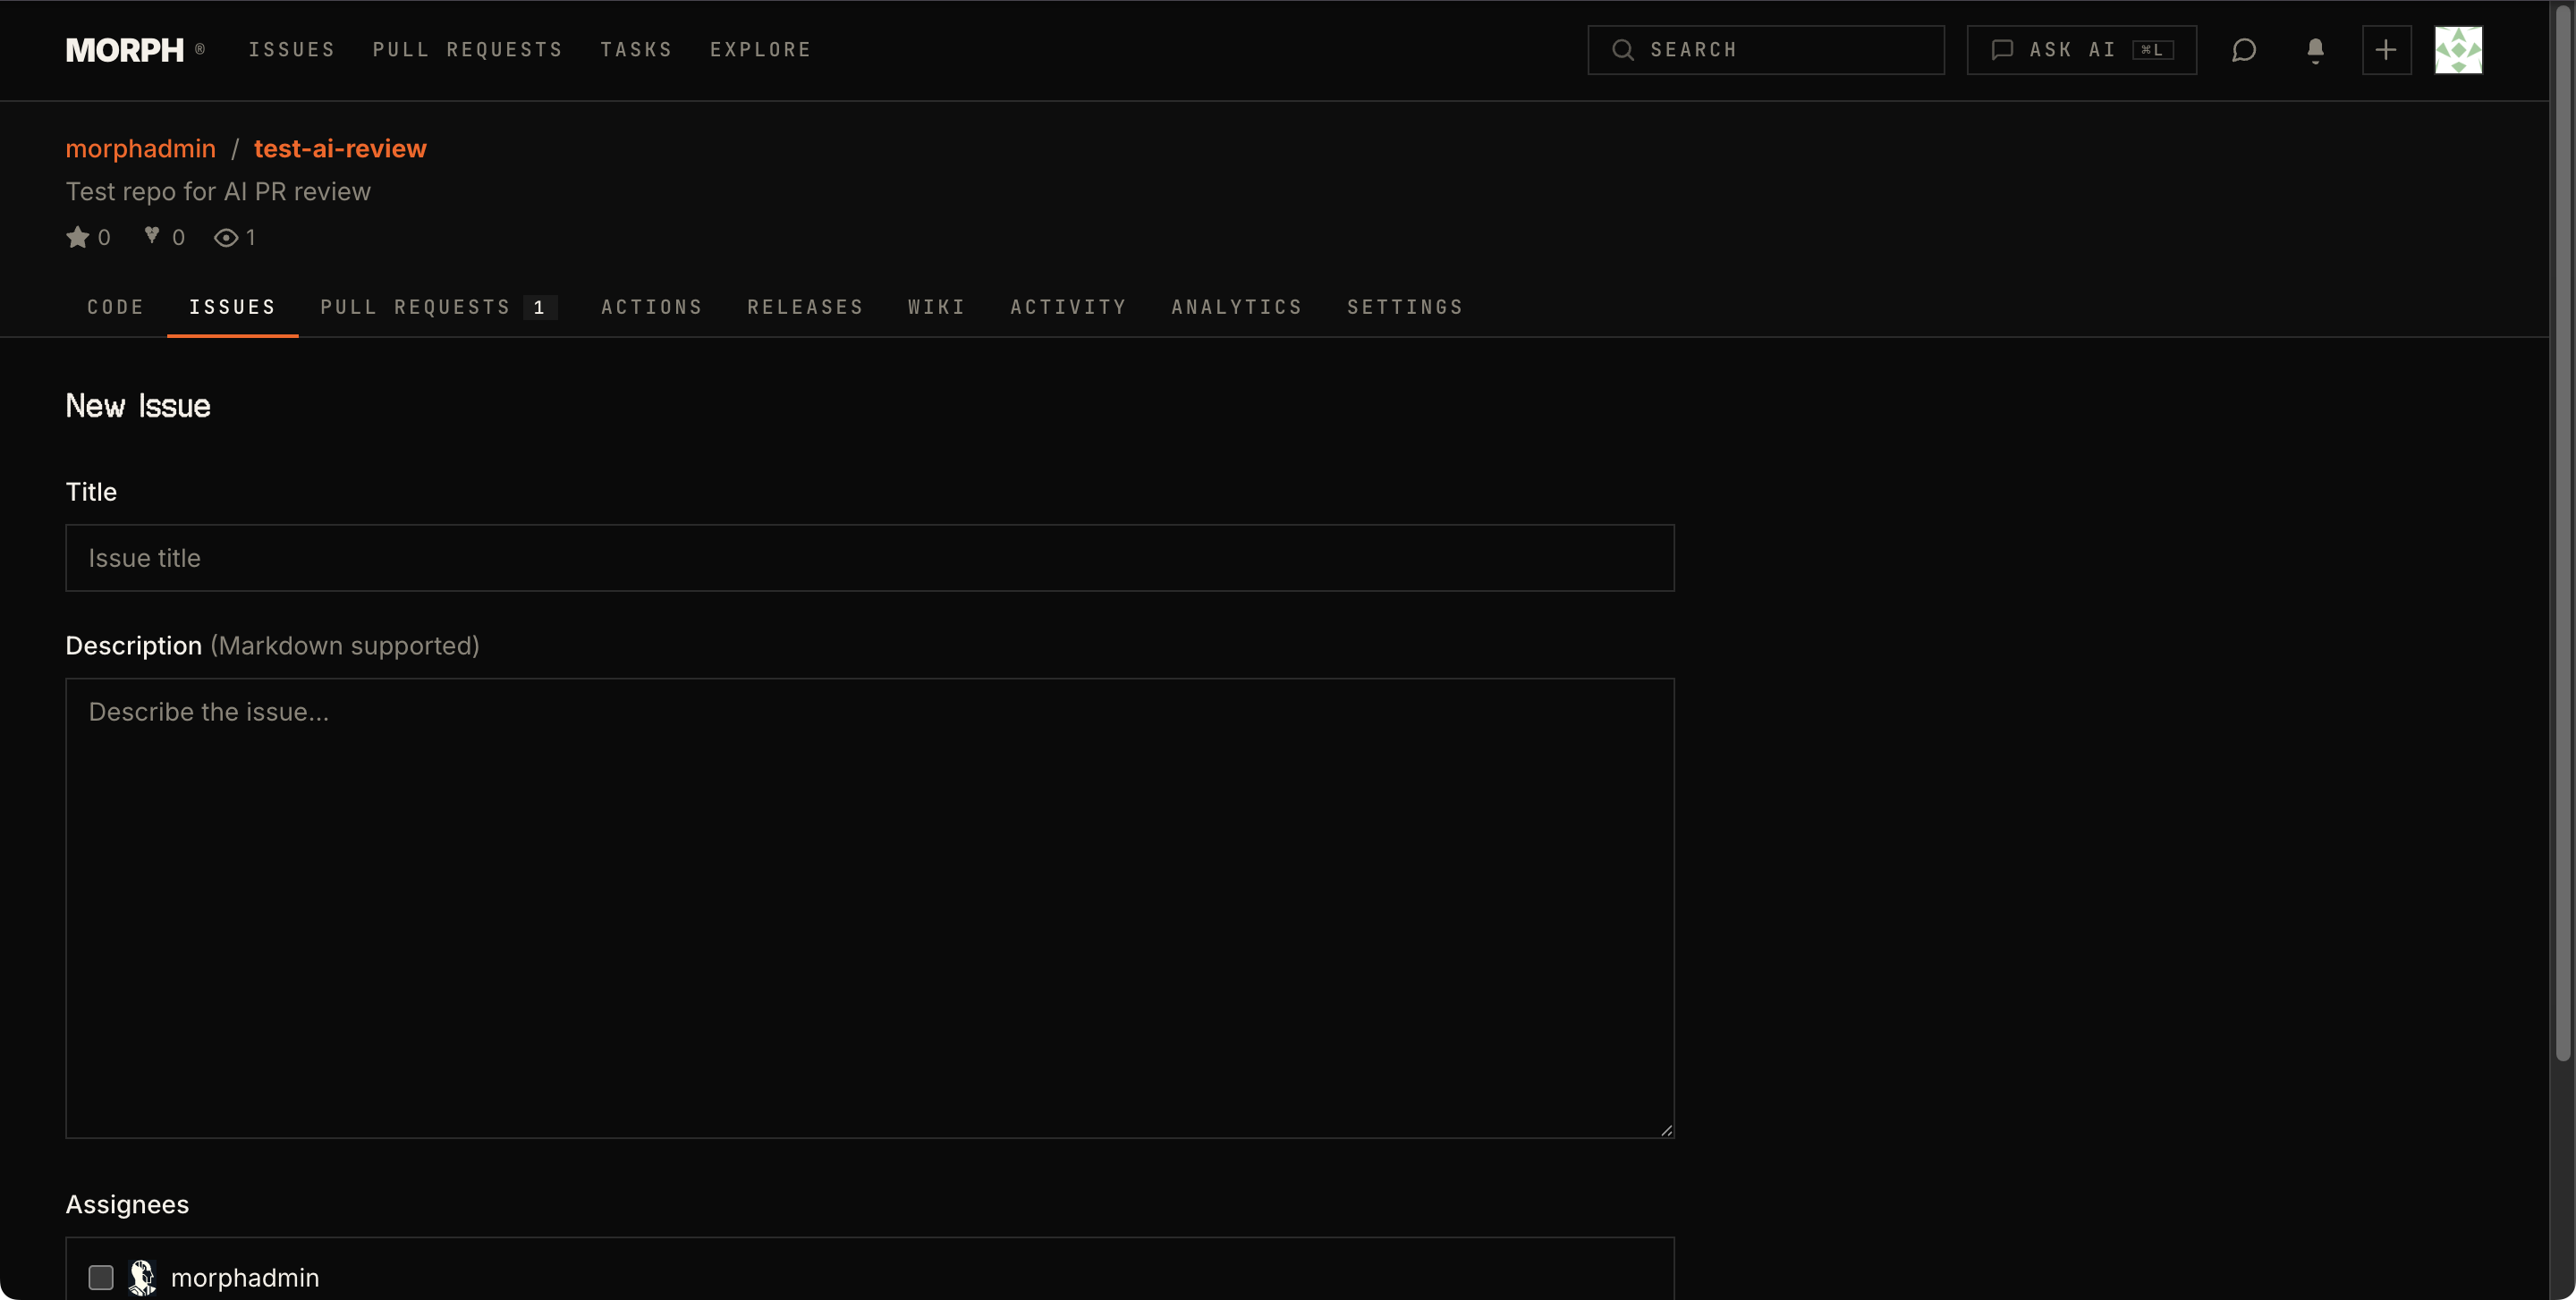This screenshot has height=1300, width=2576.
Task: Click the search magnifier icon
Action: coord(1622,49)
